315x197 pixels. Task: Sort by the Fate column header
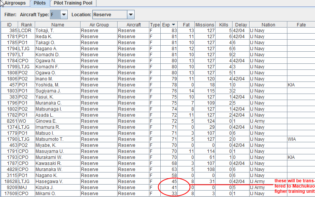(x=301, y=25)
